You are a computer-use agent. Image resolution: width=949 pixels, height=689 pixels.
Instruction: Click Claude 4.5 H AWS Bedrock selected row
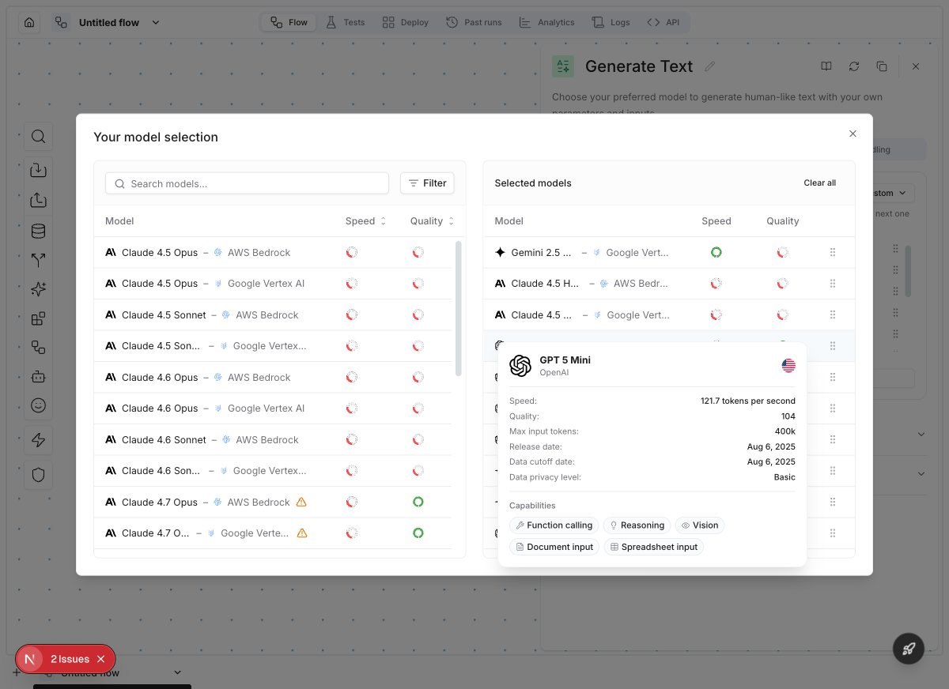[669, 284]
